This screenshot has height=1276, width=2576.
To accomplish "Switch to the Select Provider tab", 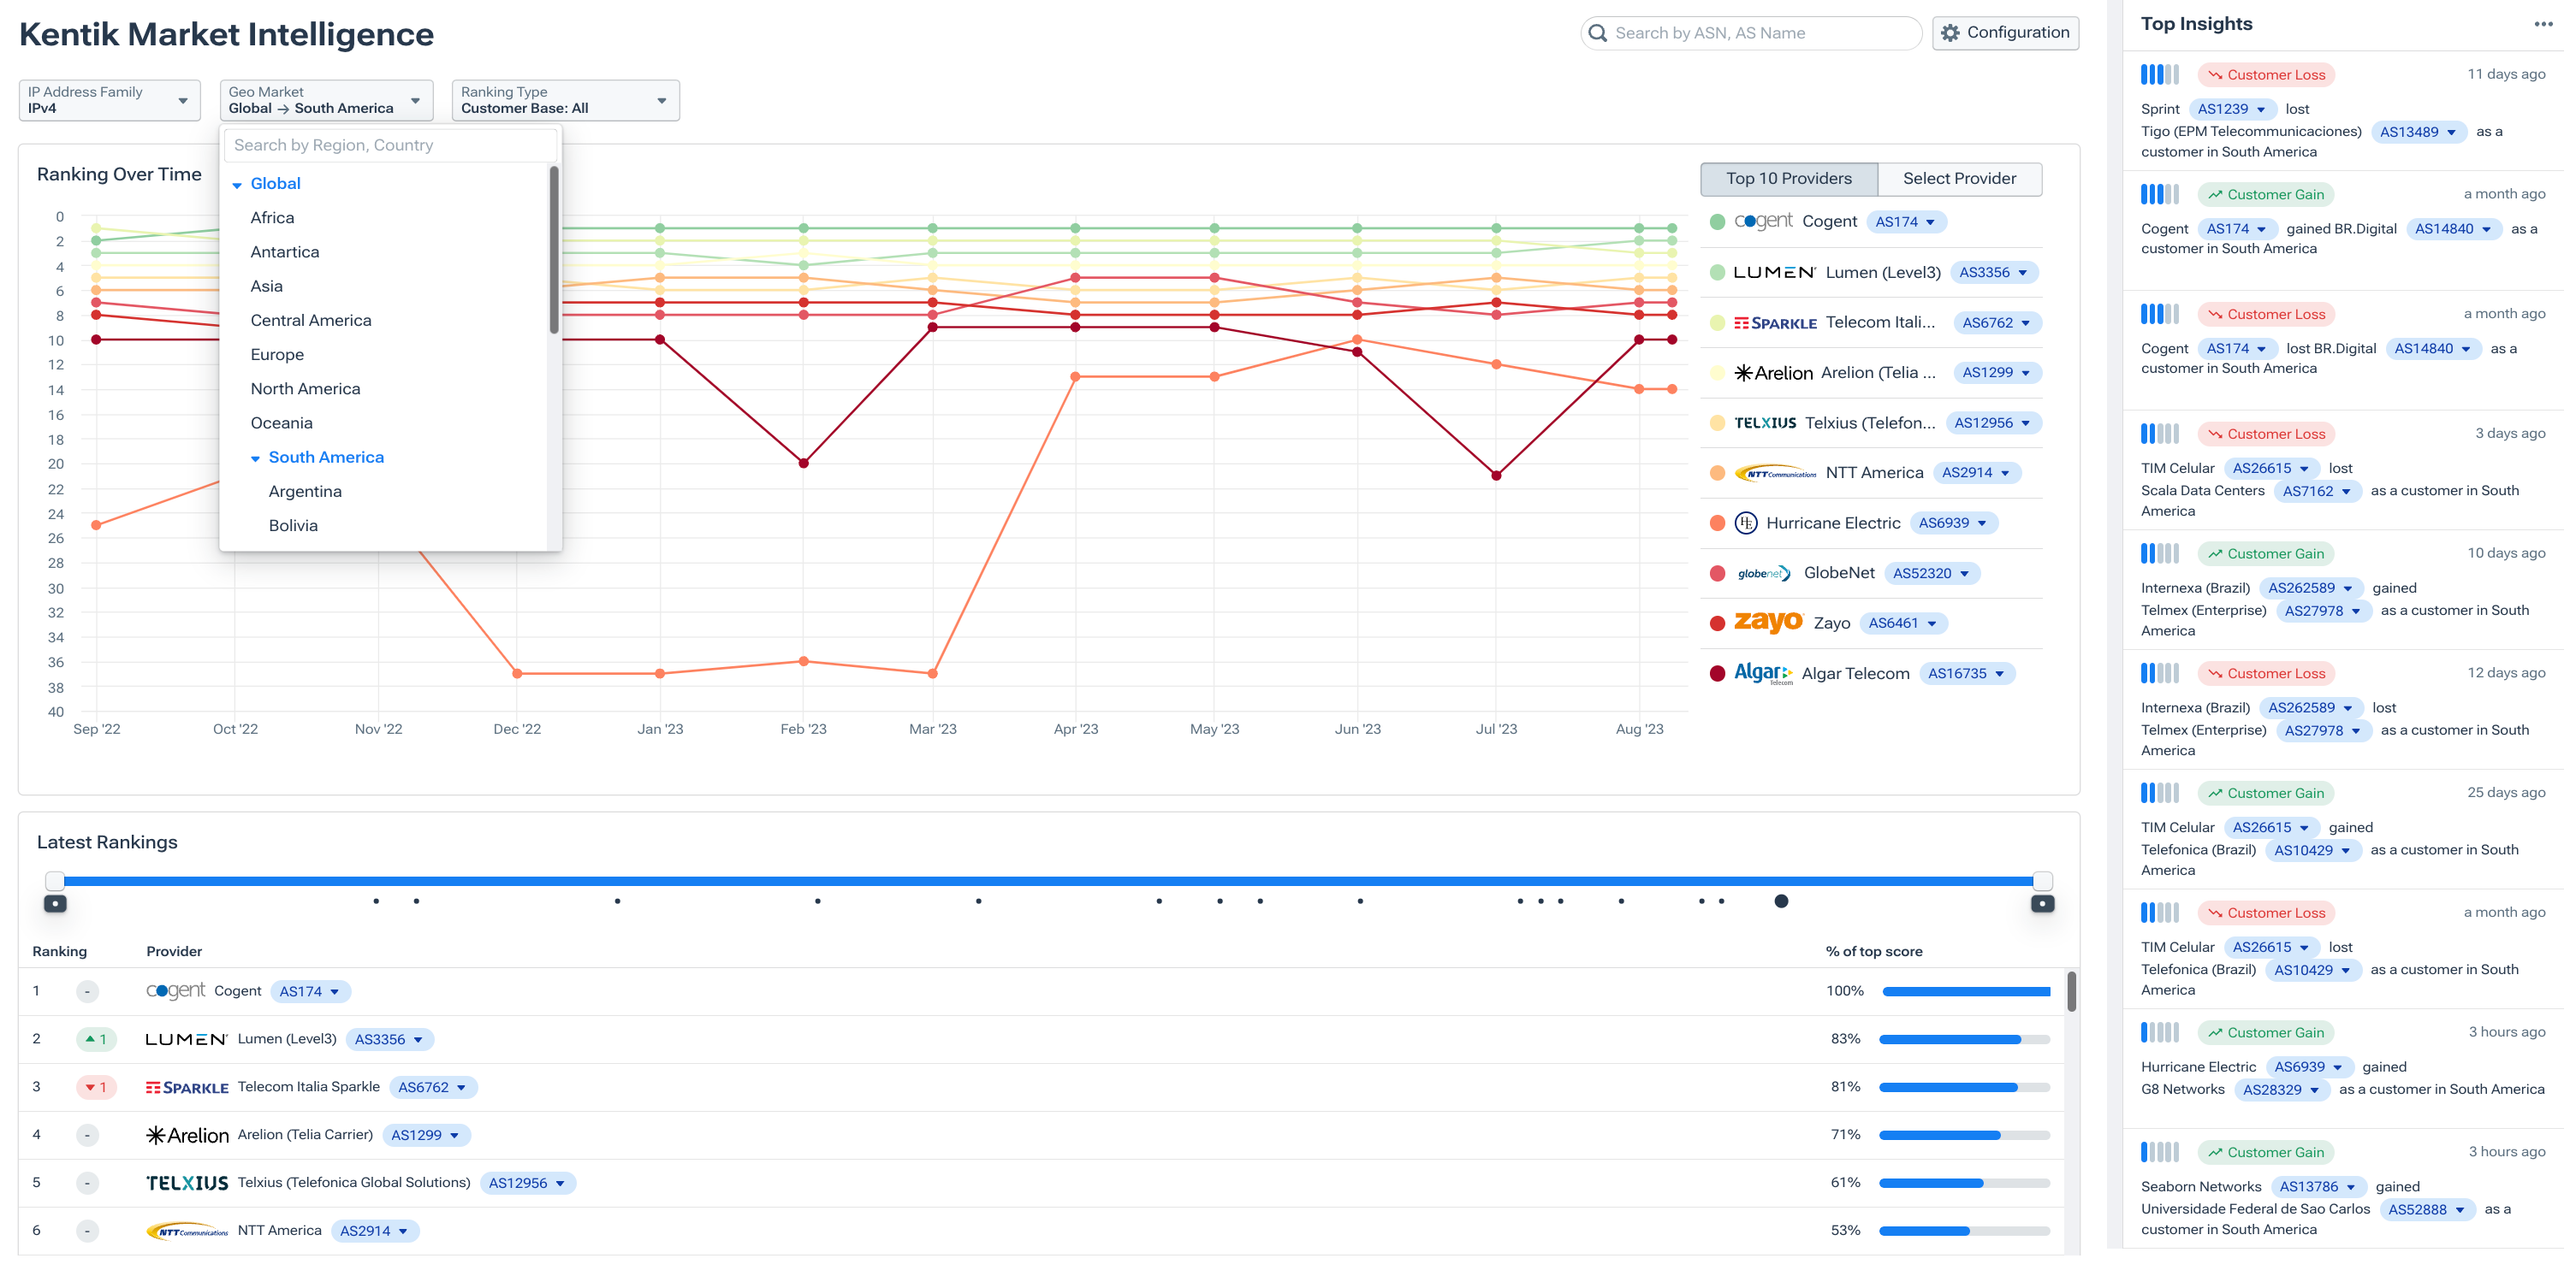I will tap(1959, 178).
